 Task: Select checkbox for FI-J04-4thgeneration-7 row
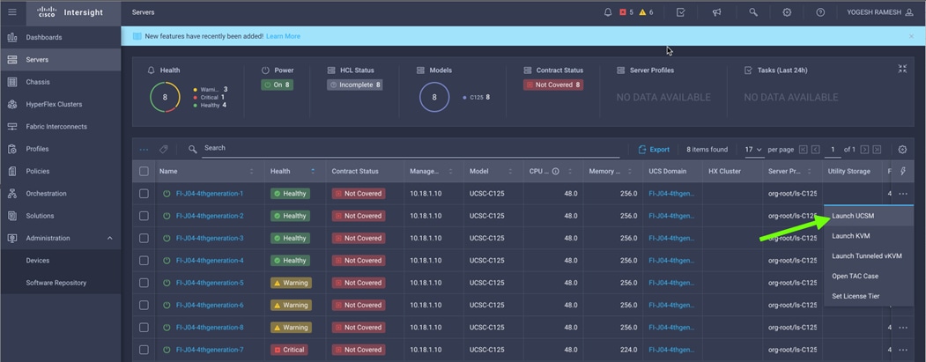(144, 350)
